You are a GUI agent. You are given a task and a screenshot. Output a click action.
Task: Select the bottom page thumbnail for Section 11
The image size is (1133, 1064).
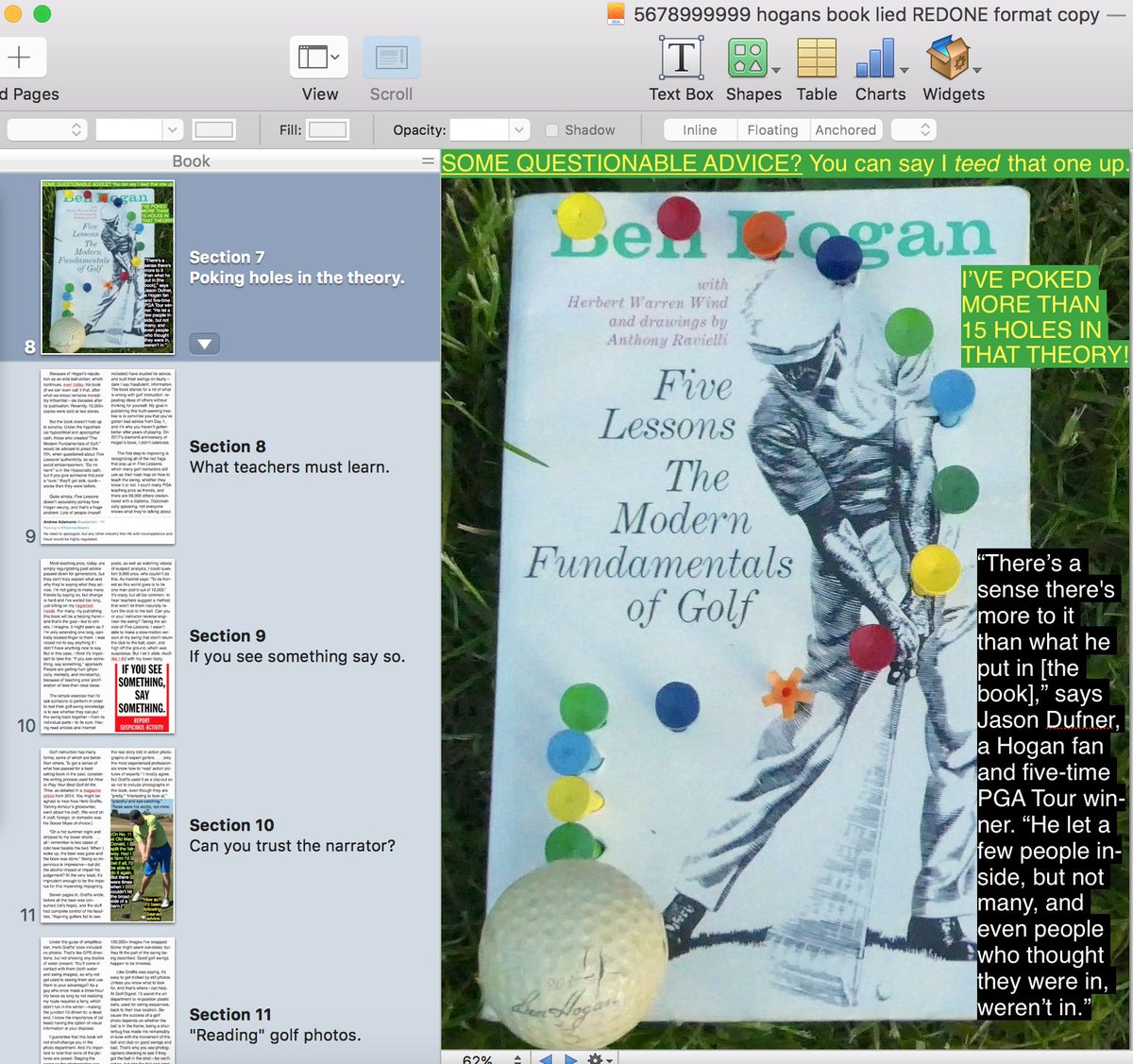click(108, 1000)
